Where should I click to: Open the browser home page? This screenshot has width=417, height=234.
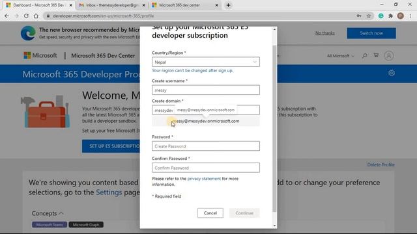pos(36,16)
